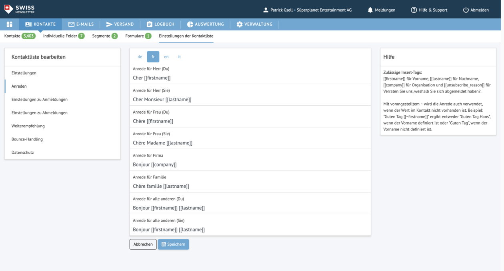This screenshot has width=504, height=271.
Task: Click the bell icon for Meldungen
Action: click(370, 10)
